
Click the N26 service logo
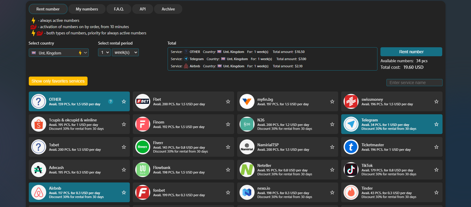click(x=247, y=124)
